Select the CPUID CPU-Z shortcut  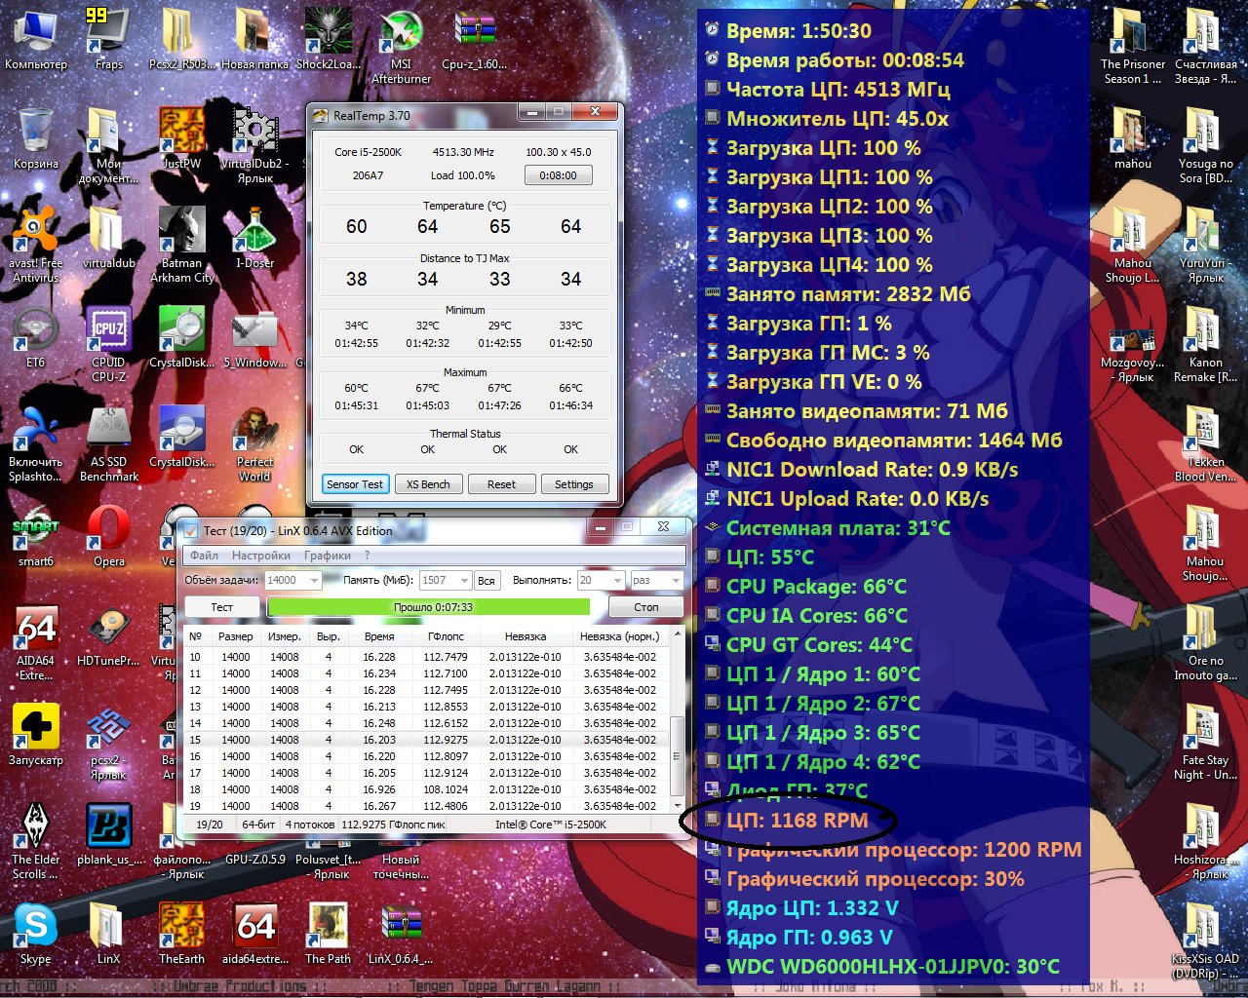point(108,344)
